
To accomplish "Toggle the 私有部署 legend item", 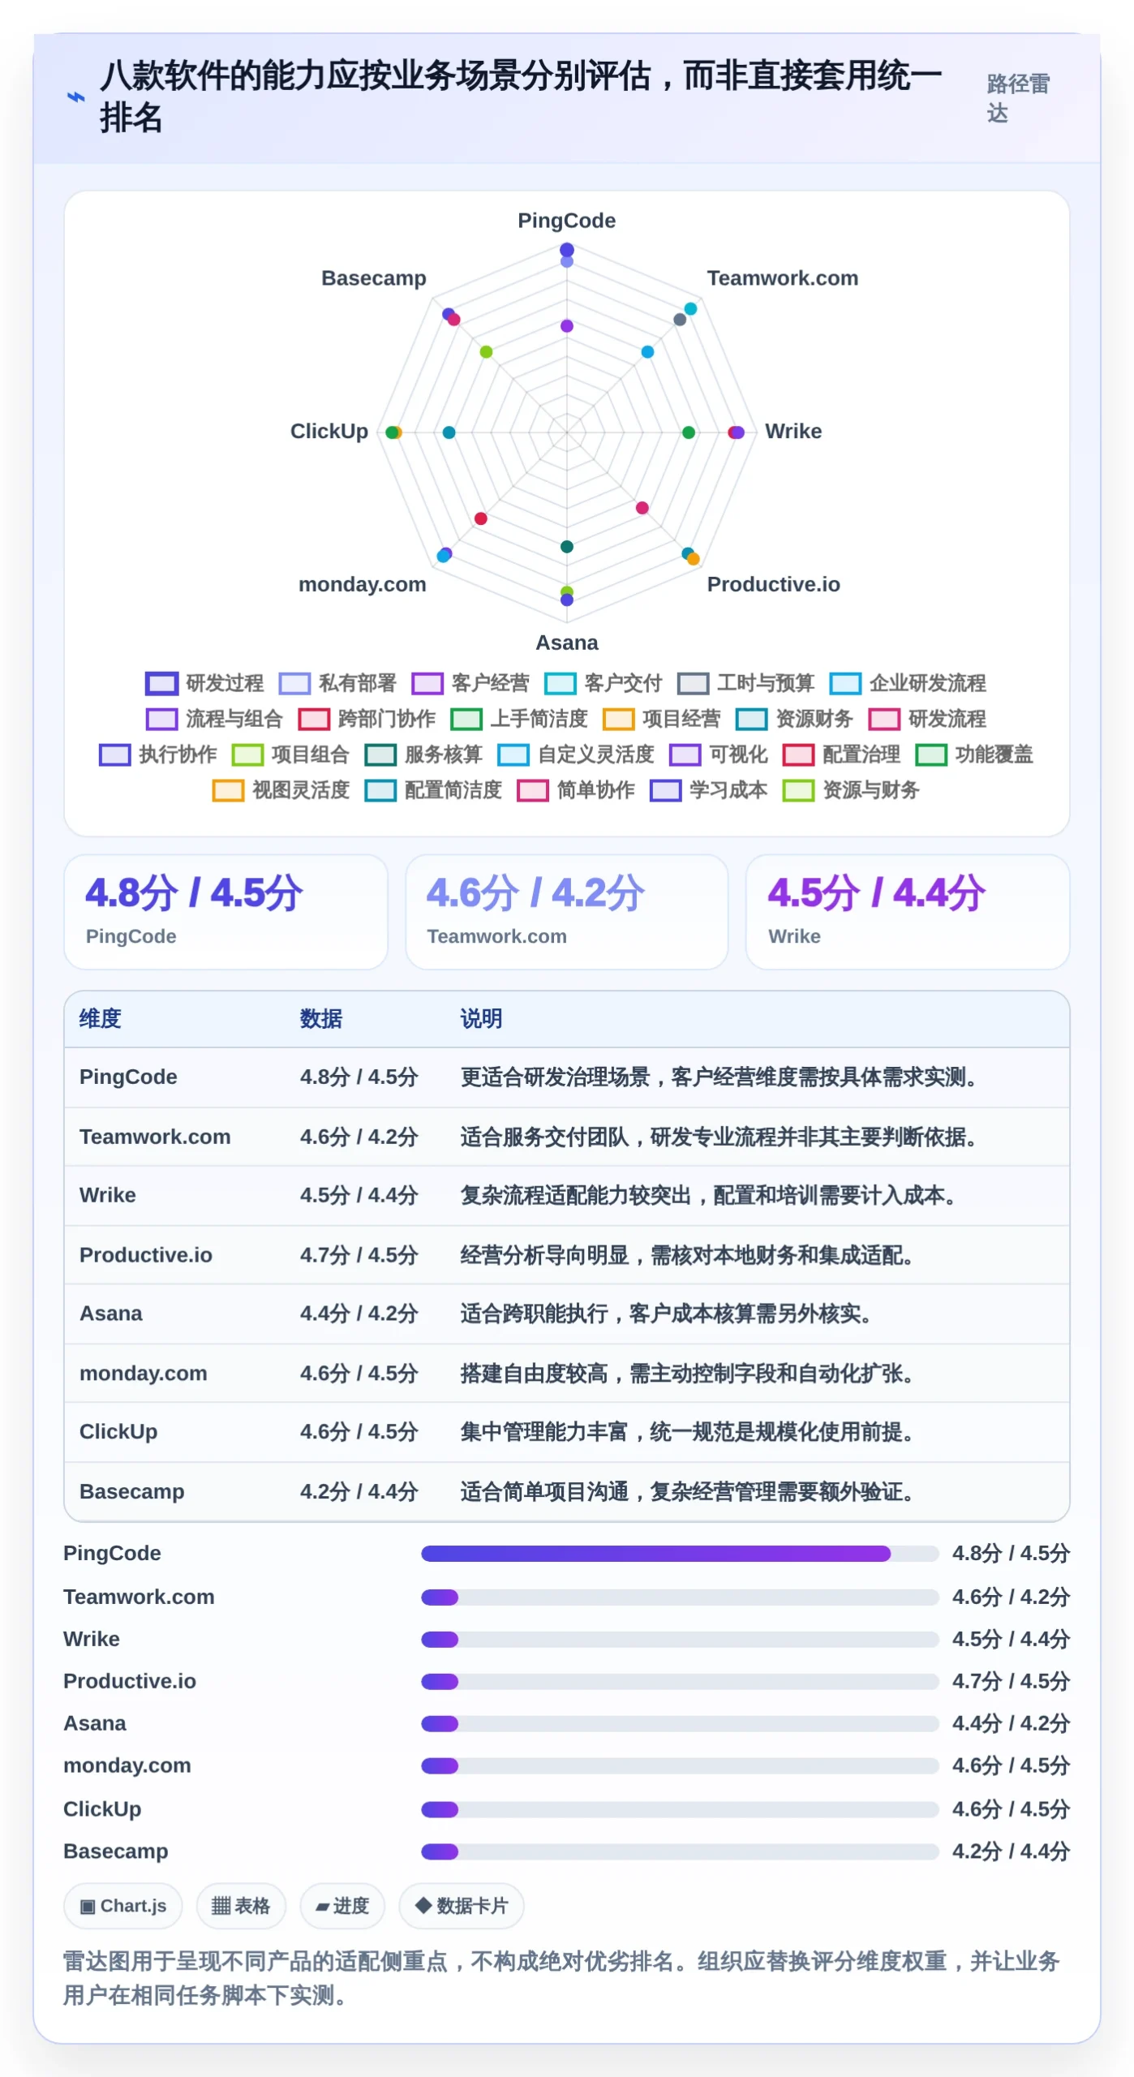I will (x=337, y=683).
